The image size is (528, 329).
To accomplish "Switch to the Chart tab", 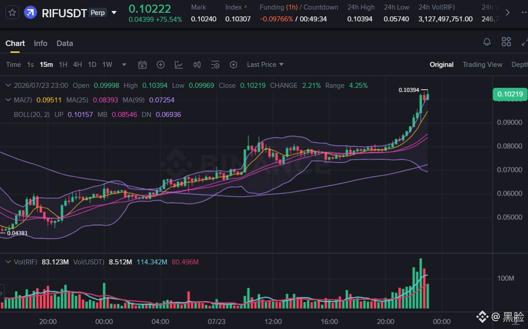I will pyautogui.click(x=15, y=43).
